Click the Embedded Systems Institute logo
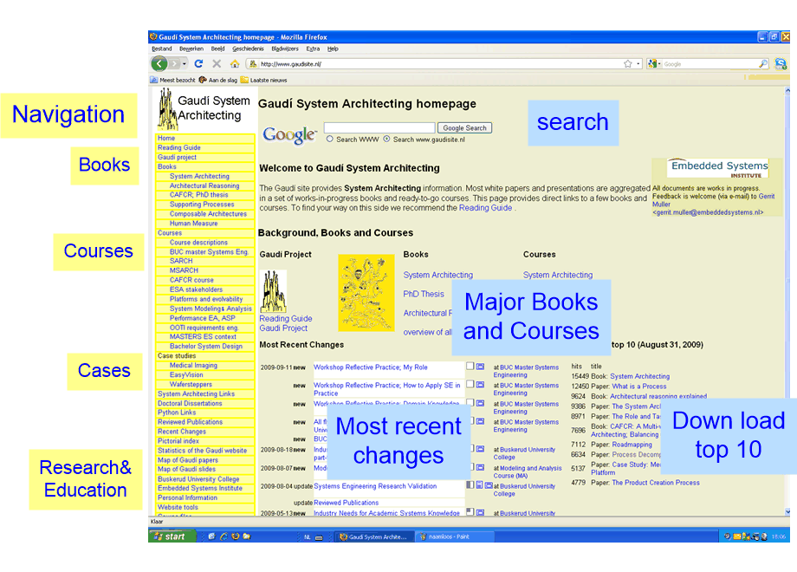This screenshot has height=572, width=797. pyautogui.click(x=718, y=168)
